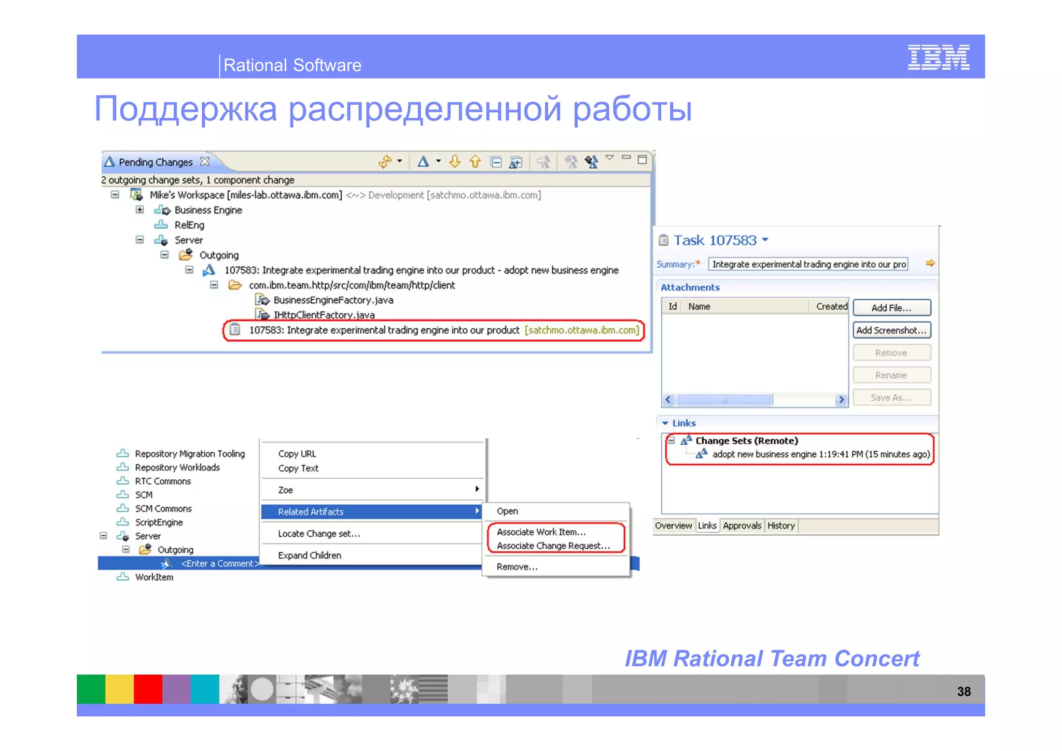Click the black and blue triangles toolbar icon
1062x751 pixels.
pyautogui.click(x=591, y=162)
